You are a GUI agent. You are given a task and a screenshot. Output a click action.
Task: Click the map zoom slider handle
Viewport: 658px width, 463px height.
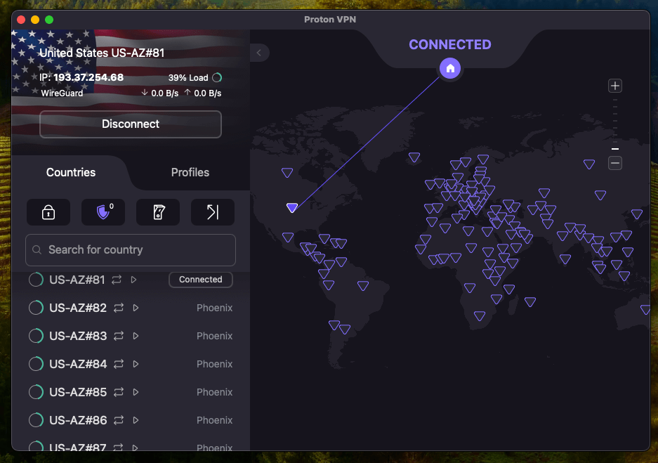pos(615,149)
